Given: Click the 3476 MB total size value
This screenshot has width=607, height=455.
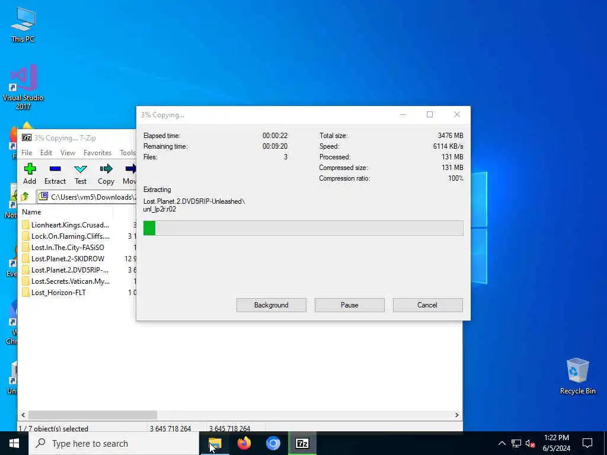Looking at the screenshot, I should 451,136.
